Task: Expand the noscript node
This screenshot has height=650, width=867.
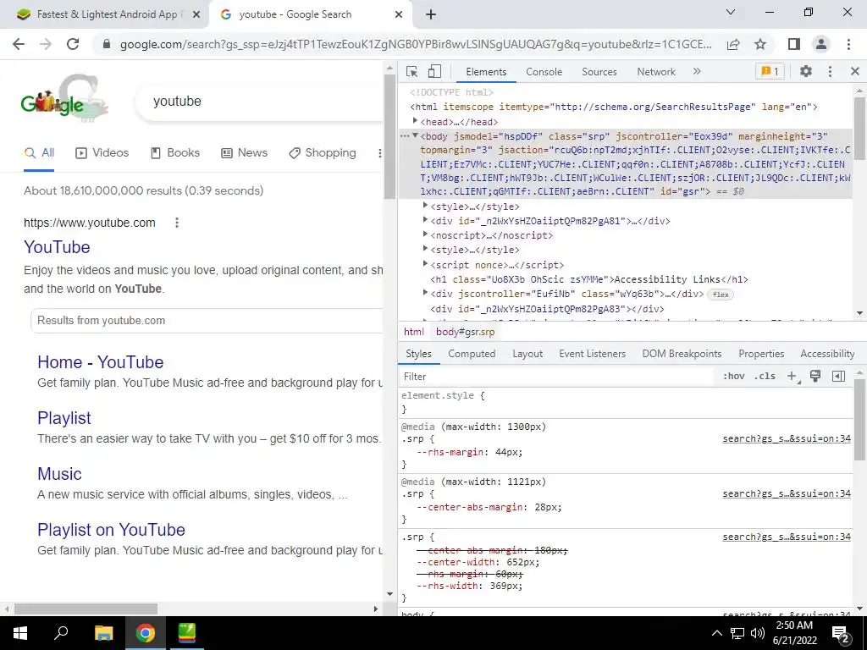Action: pos(425,234)
